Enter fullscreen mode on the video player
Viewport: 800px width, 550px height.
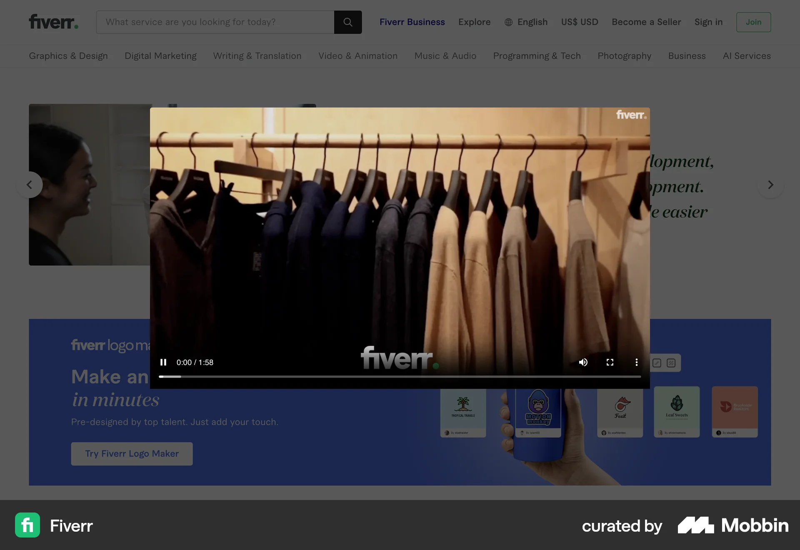(610, 362)
